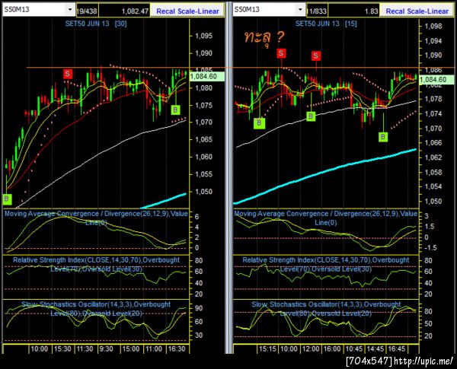Click the green B buy marker at the bottom-left of the 30-minute chart
457x369 pixels.
click(7, 199)
